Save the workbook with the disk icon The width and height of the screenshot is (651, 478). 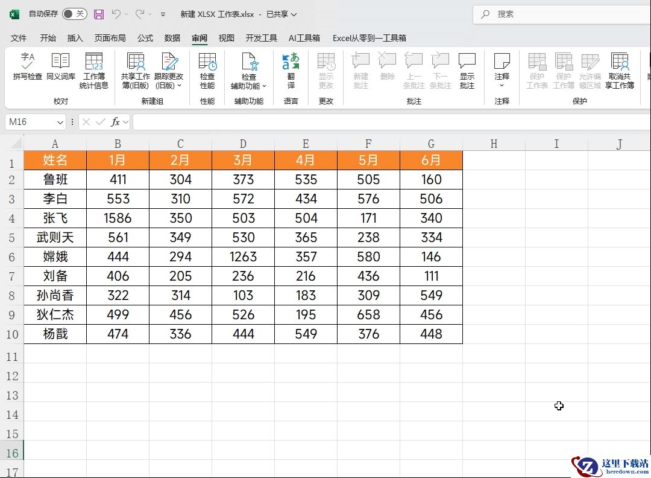pos(99,14)
